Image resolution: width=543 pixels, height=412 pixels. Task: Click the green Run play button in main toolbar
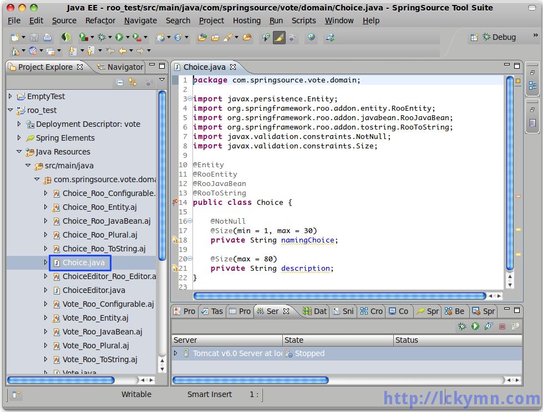[119, 37]
